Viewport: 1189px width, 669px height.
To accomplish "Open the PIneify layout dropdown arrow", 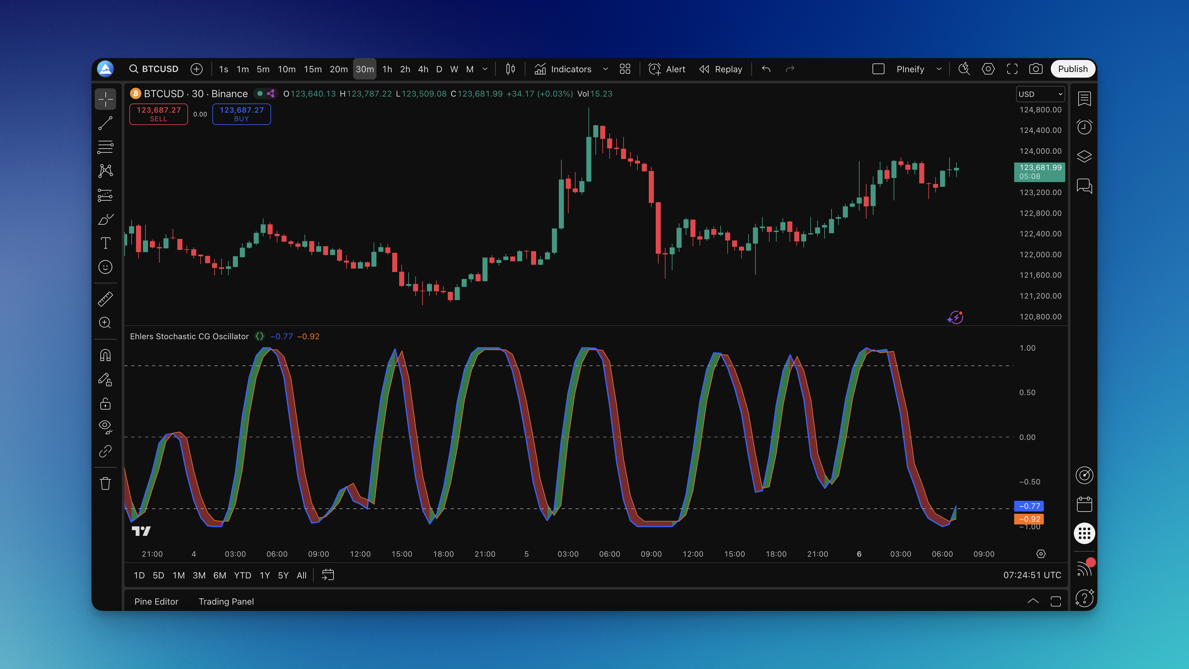I will coord(939,69).
